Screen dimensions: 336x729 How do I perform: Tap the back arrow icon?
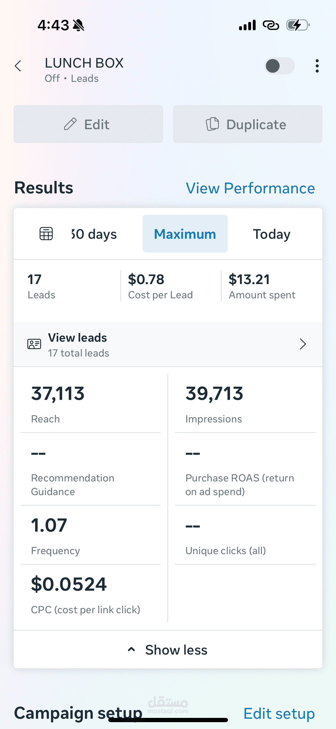[x=18, y=66]
